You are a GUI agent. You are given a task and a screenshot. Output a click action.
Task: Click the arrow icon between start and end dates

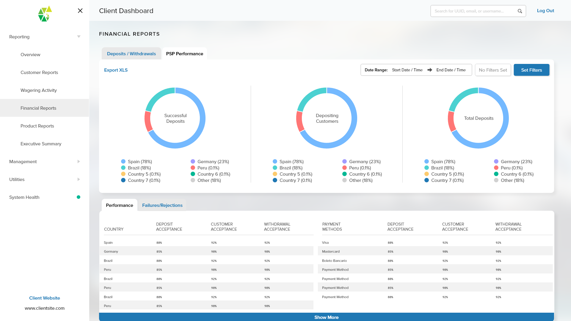point(430,70)
